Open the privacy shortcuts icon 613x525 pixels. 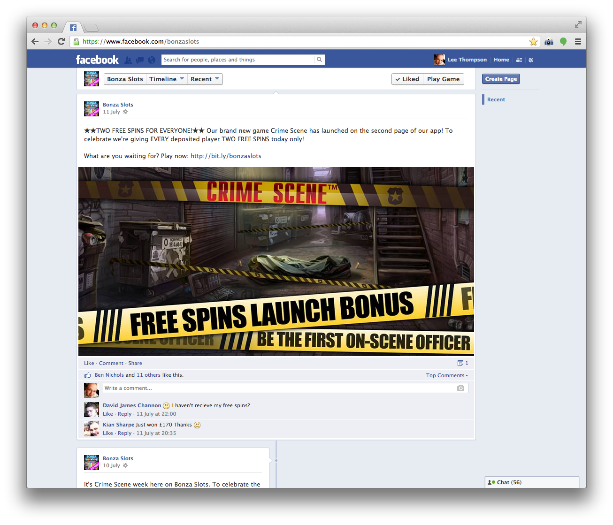coord(519,60)
